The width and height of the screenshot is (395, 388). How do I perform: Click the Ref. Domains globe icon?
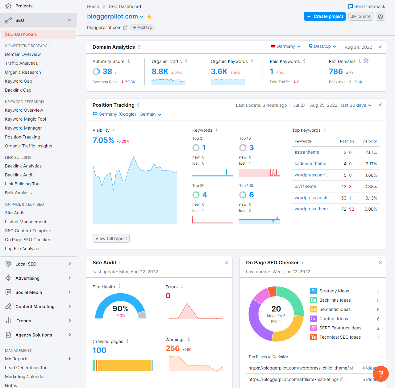click(x=366, y=61)
